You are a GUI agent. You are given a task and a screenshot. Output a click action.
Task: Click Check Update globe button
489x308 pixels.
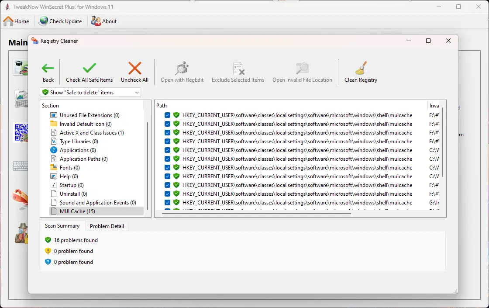(60, 21)
